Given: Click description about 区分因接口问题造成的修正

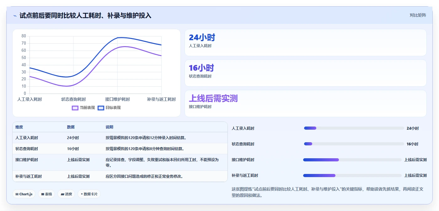Looking at the screenshot, I should click(x=144, y=176).
